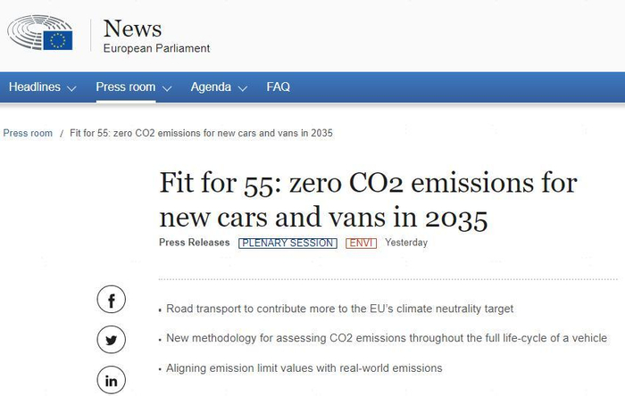Expand the Agenda dropdown menu
The image size is (625, 396).
point(218,87)
